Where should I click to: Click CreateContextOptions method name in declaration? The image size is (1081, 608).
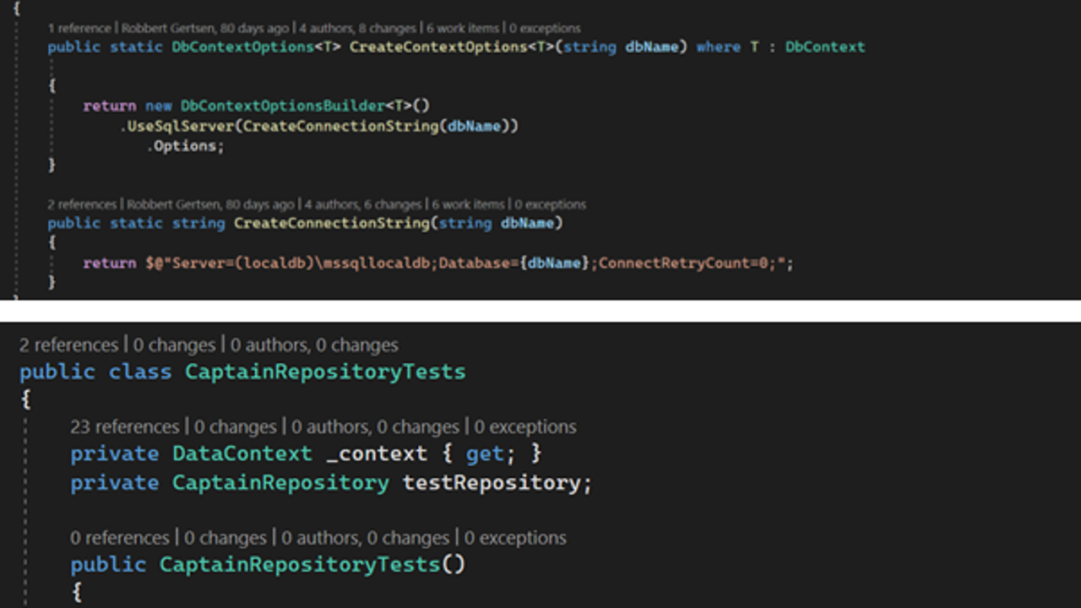438,47
